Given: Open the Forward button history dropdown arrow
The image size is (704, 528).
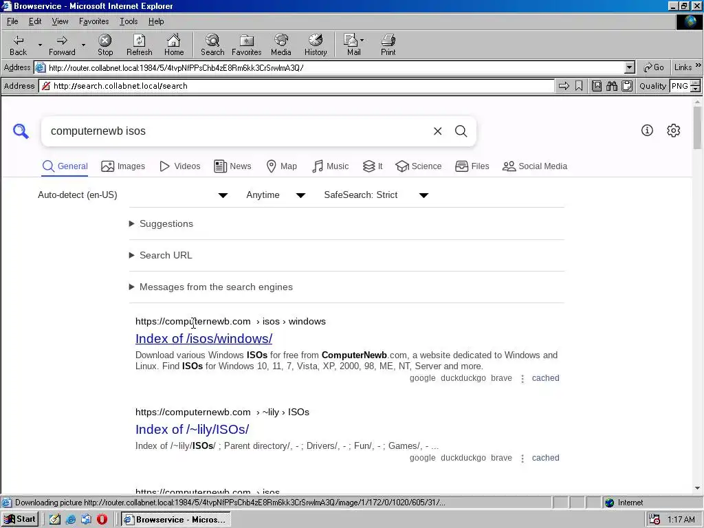Looking at the screenshot, I should point(83,45).
